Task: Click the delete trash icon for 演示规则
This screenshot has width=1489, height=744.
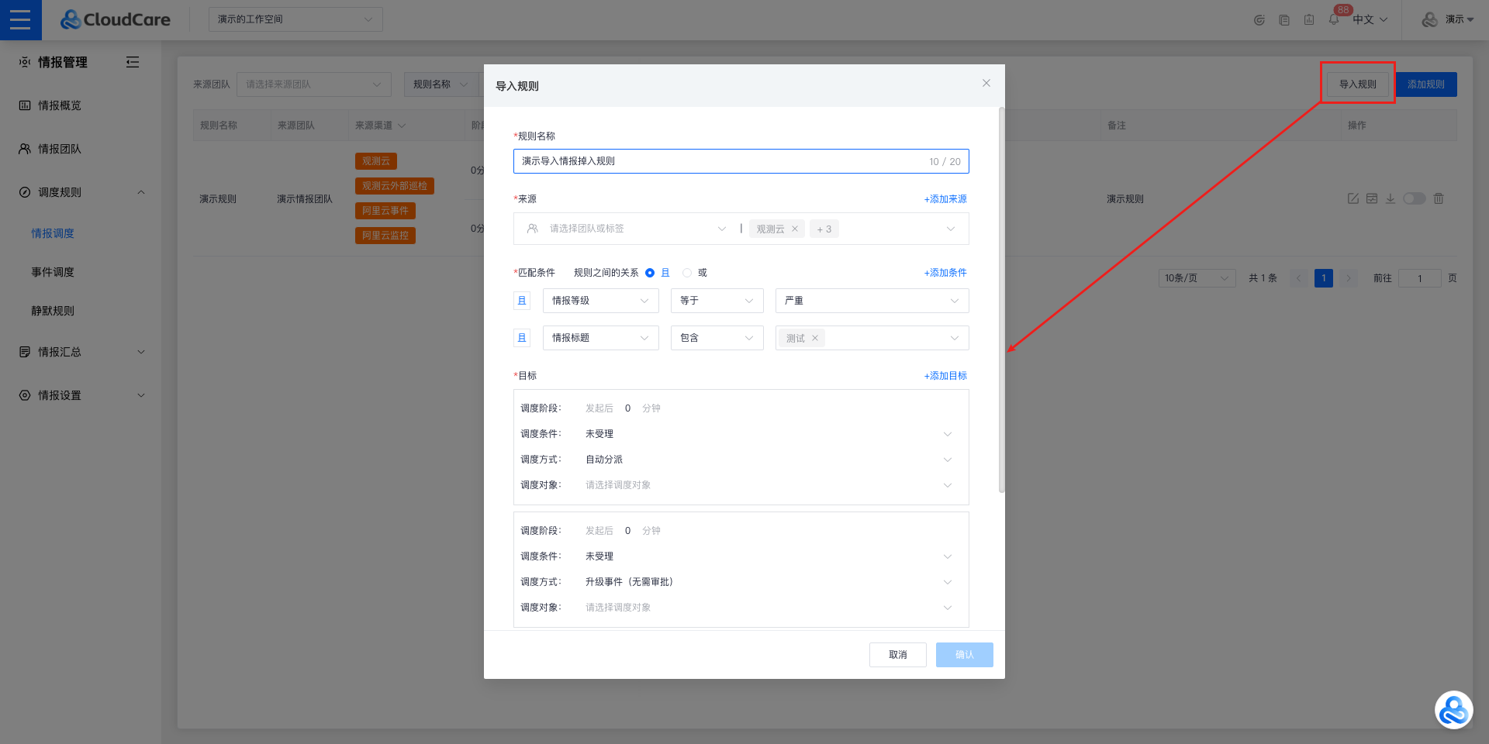Action: coord(1439,199)
